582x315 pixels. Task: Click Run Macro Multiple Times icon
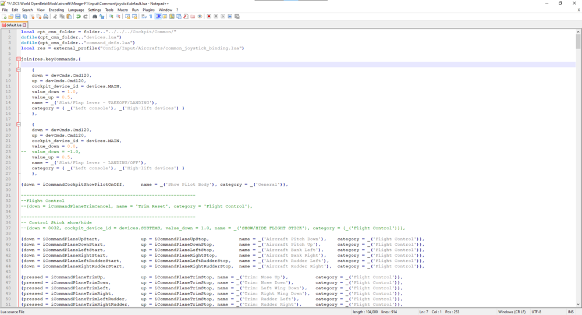pos(230,16)
